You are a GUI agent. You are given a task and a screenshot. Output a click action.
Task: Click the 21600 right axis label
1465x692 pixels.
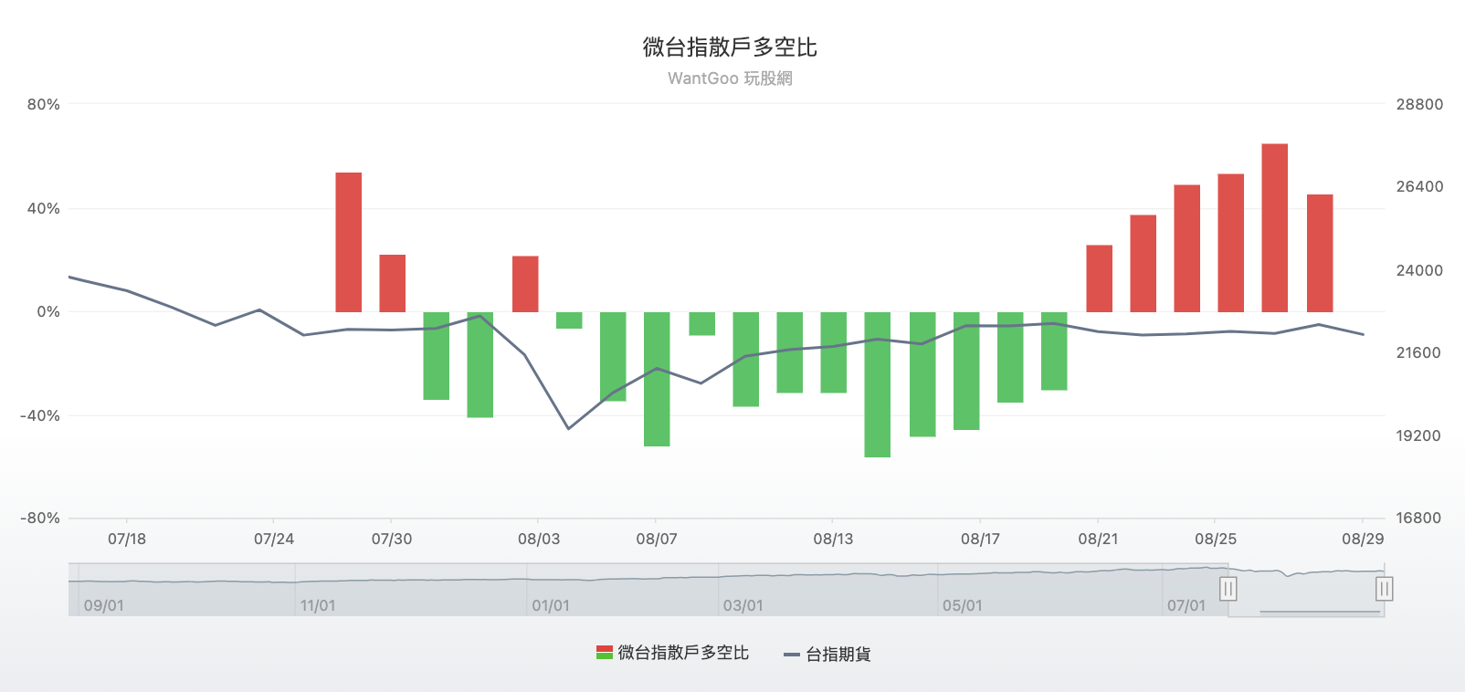pos(1419,352)
